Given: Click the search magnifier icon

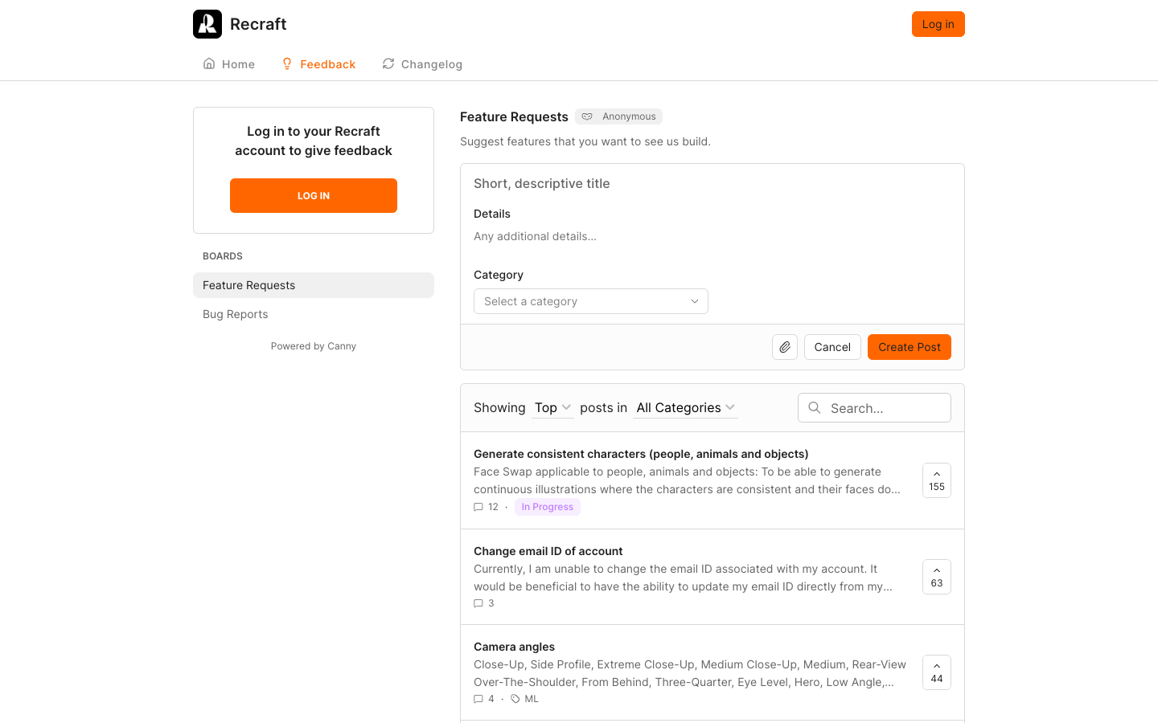Looking at the screenshot, I should point(815,408).
